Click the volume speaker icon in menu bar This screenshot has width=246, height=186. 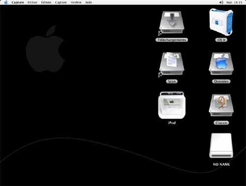(221, 2)
